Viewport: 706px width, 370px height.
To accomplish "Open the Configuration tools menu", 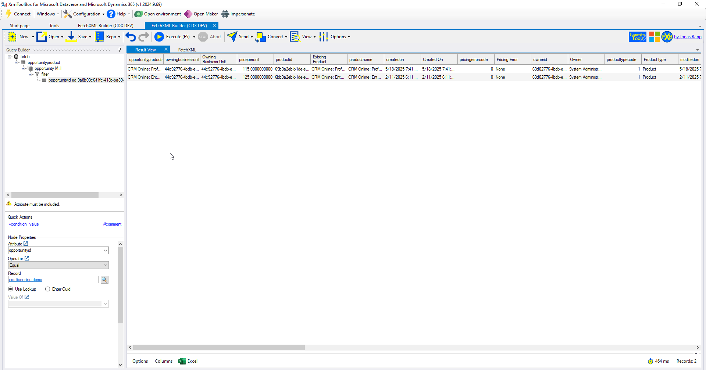I will [x=84, y=14].
